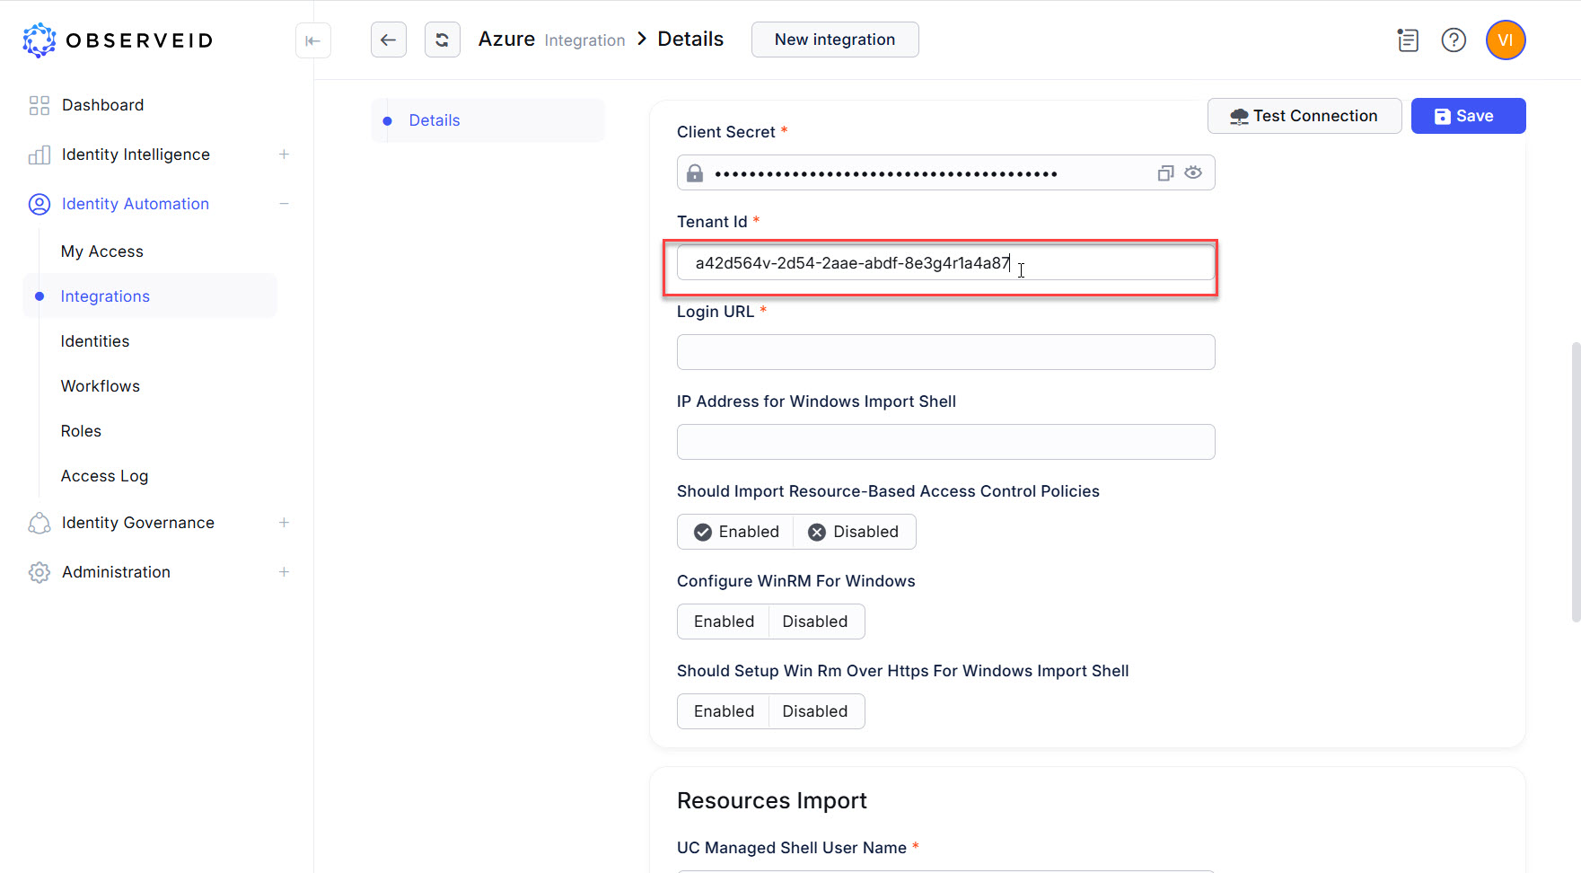This screenshot has height=873, width=1581.
Task: Enable WinRM over HTTPS for Import Shell
Action: (x=724, y=711)
